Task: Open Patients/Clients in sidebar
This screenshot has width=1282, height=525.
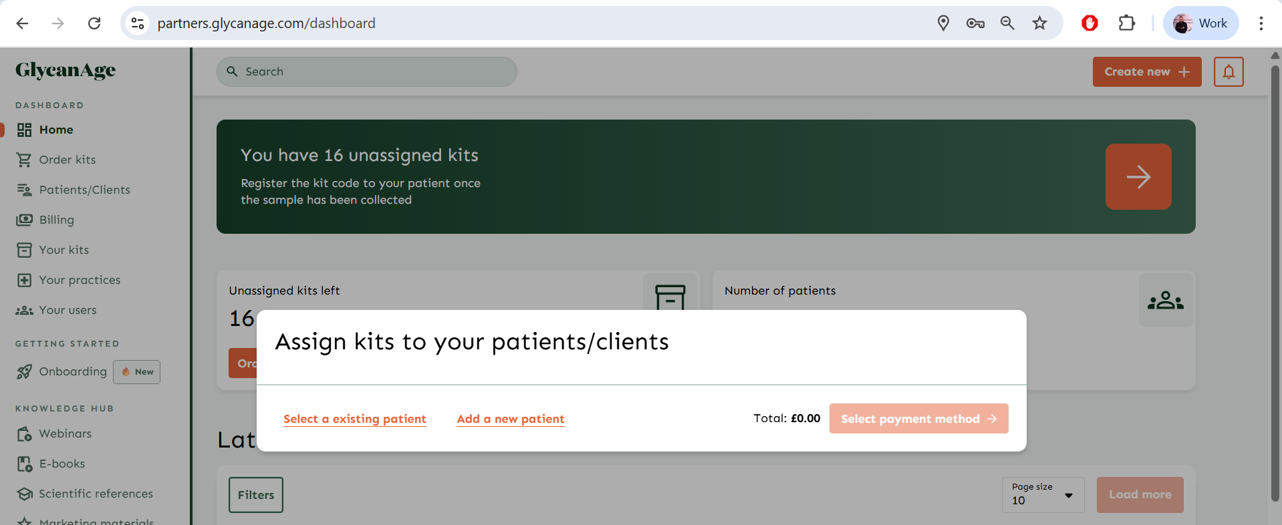Action: pyautogui.click(x=84, y=190)
